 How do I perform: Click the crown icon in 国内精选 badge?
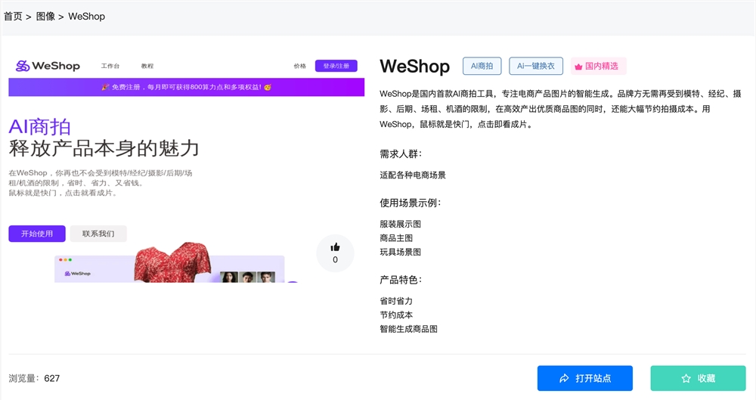578,67
